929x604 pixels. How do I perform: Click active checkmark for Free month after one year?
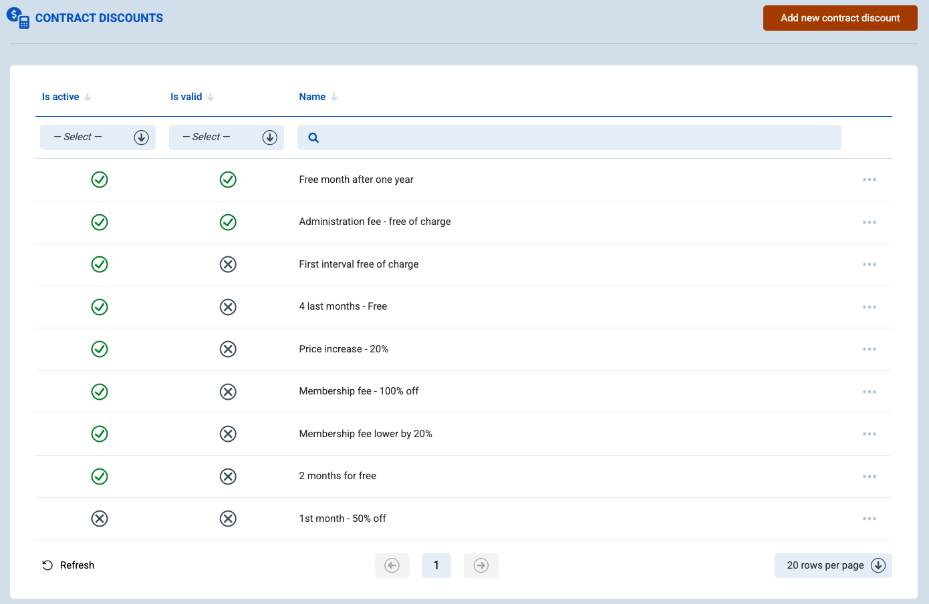100,180
